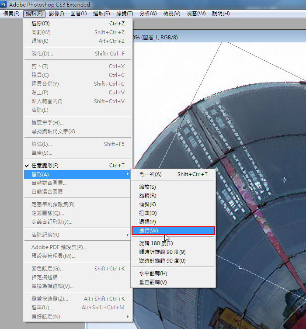Open the 影像(I) image menu

point(56,14)
